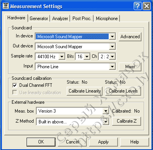Viewport: 153px width, 150px height.
Task: Switch to the Hardware tab
Action: [x=16, y=18]
